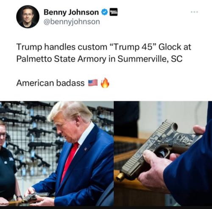Click the black affiliate badge beside checkmark

(114, 12)
